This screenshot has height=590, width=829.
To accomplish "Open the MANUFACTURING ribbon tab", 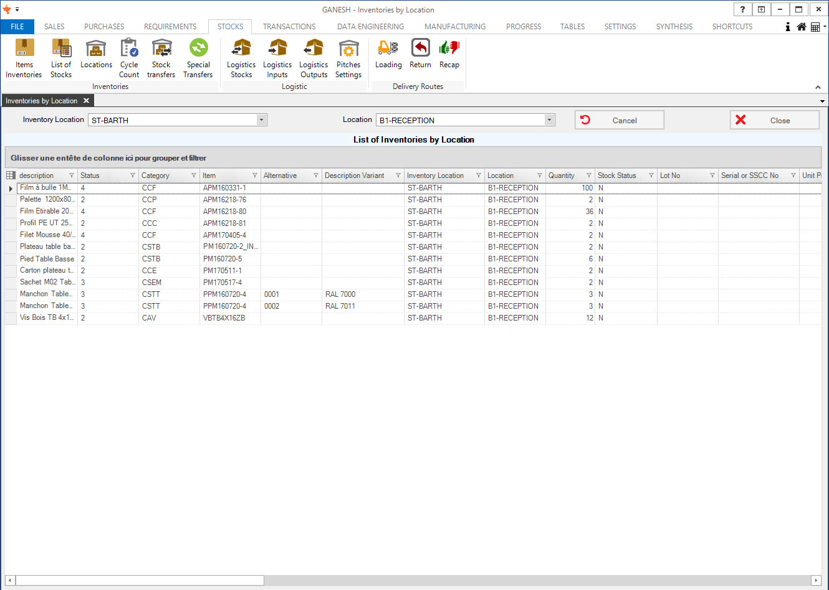I will coord(455,27).
